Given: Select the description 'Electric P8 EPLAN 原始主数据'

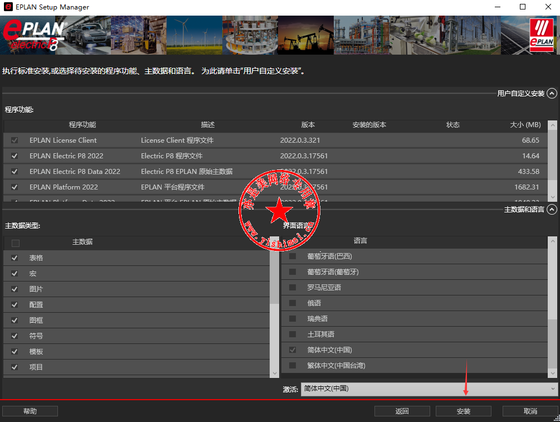Looking at the screenshot, I should click(187, 172).
